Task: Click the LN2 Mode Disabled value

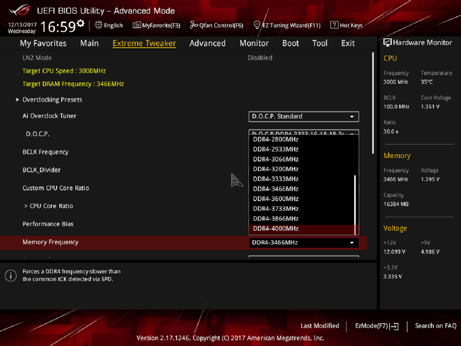Action: coord(260,58)
